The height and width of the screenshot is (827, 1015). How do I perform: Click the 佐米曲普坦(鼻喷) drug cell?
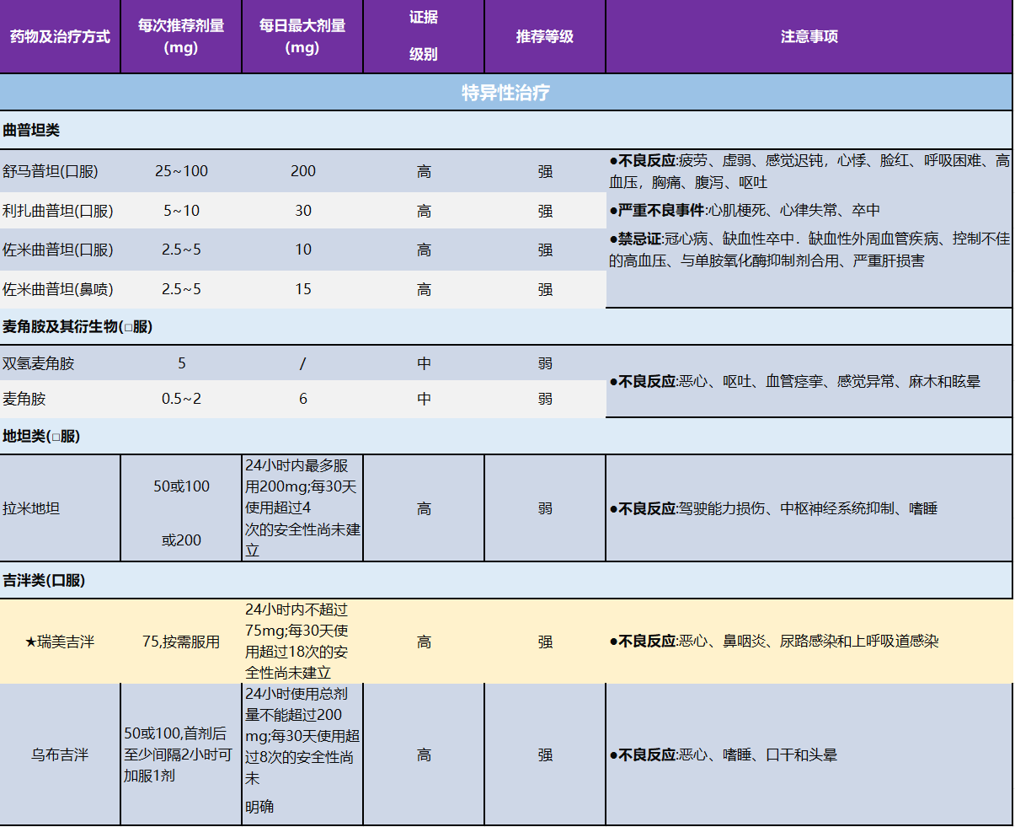pyautogui.click(x=57, y=290)
